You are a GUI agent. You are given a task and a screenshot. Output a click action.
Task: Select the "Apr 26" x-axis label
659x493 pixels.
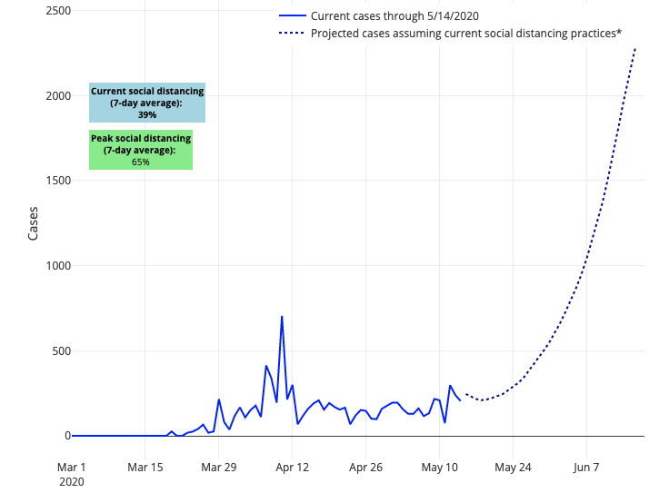point(365,468)
